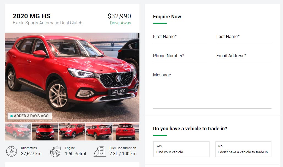Click the MG badge on car grille
Viewport: 283px width, 167px height.
click(118, 78)
